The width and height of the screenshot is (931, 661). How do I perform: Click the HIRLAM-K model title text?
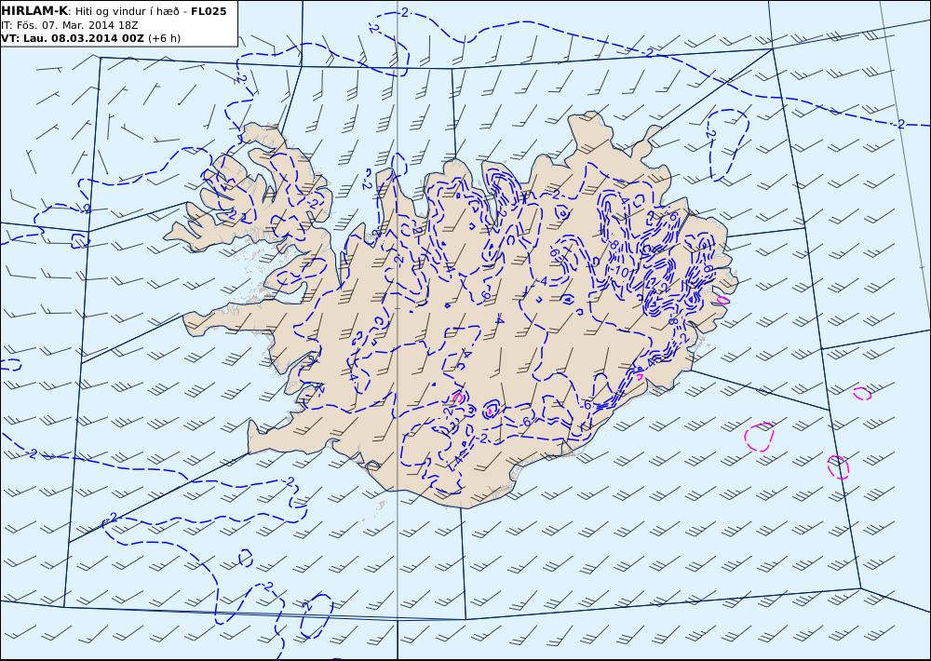(34, 11)
